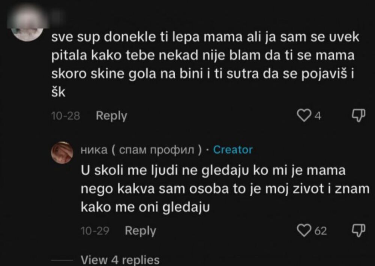This screenshot has width=375, height=266.
Task: Like the first comment with the heart icon
Action: [x=305, y=115]
